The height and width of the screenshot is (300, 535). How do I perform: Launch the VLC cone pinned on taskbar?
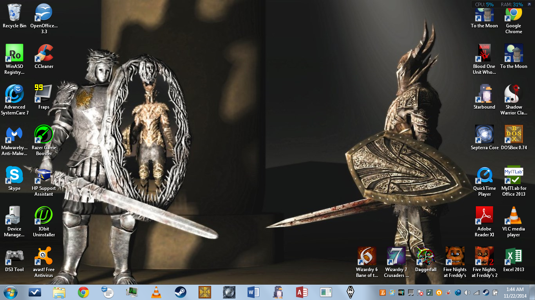pyautogui.click(x=156, y=292)
